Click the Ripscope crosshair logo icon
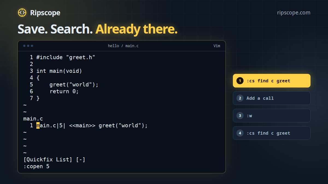 coord(22,13)
